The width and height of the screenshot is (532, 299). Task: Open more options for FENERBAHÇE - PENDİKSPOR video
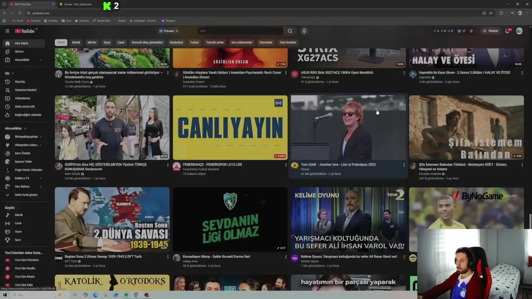(286, 165)
